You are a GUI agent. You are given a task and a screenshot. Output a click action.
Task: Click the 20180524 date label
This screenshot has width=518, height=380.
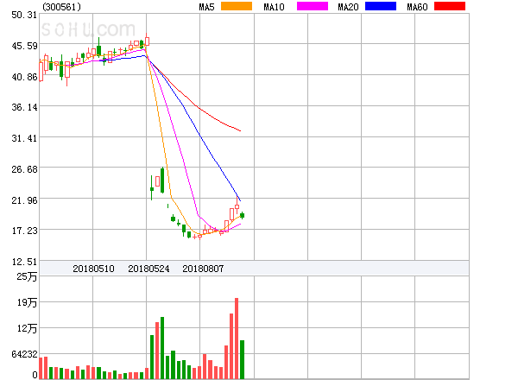[x=148, y=269]
